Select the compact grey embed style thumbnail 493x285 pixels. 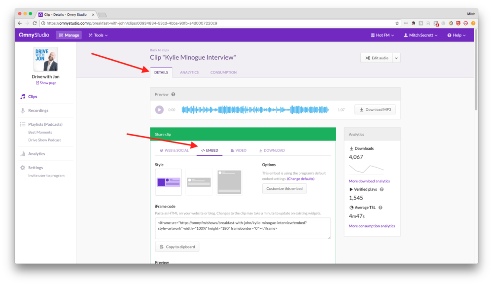pyautogui.click(x=199, y=182)
